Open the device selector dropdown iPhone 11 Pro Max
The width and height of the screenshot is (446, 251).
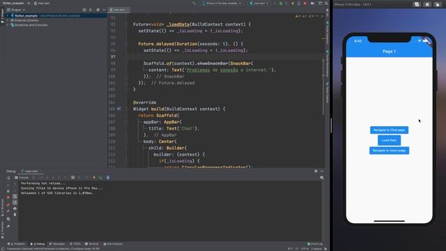click(x=222, y=3)
